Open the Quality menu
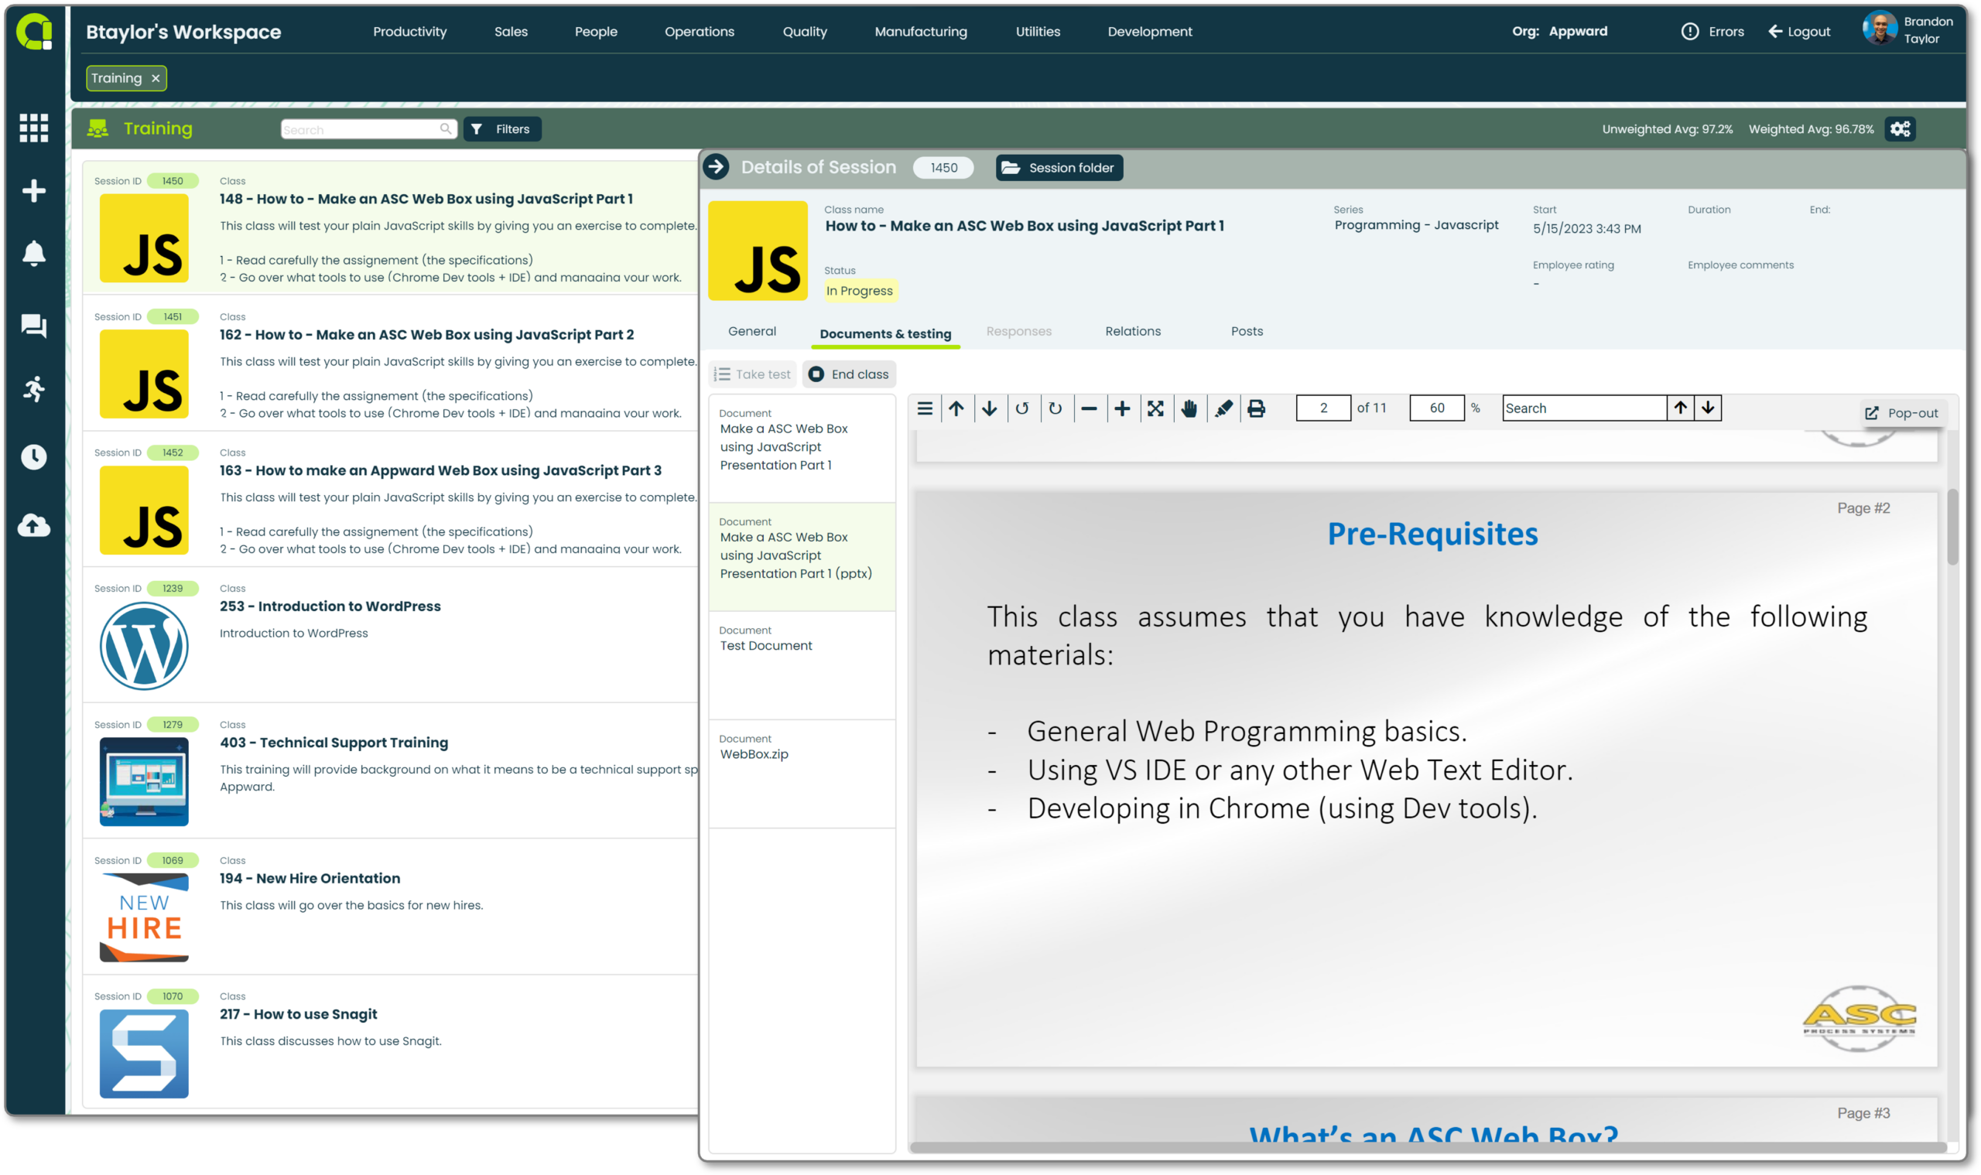Image resolution: width=1981 pixels, height=1175 pixels. click(x=805, y=32)
